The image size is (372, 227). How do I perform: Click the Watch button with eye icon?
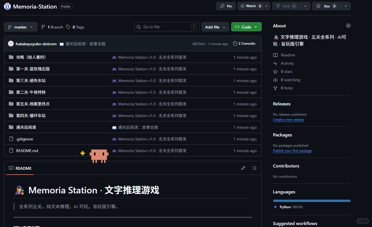(x=250, y=6)
